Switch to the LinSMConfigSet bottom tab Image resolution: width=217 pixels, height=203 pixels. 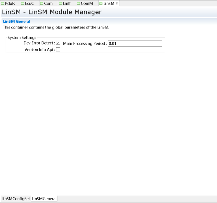[x=16, y=199]
